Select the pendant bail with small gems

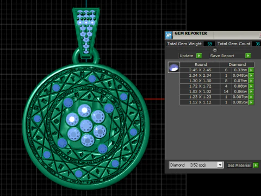pos(86,33)
